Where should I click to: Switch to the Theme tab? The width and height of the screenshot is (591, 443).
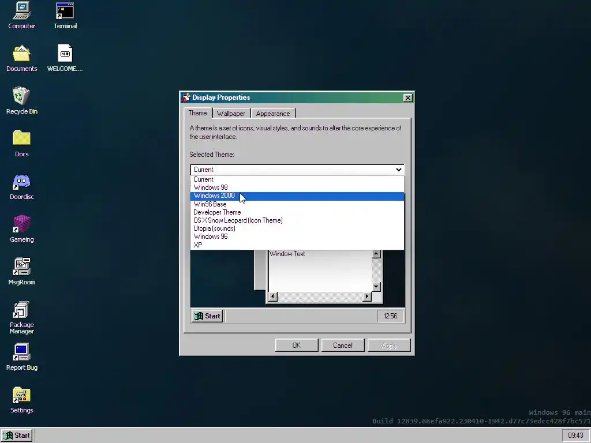(197, 113)
